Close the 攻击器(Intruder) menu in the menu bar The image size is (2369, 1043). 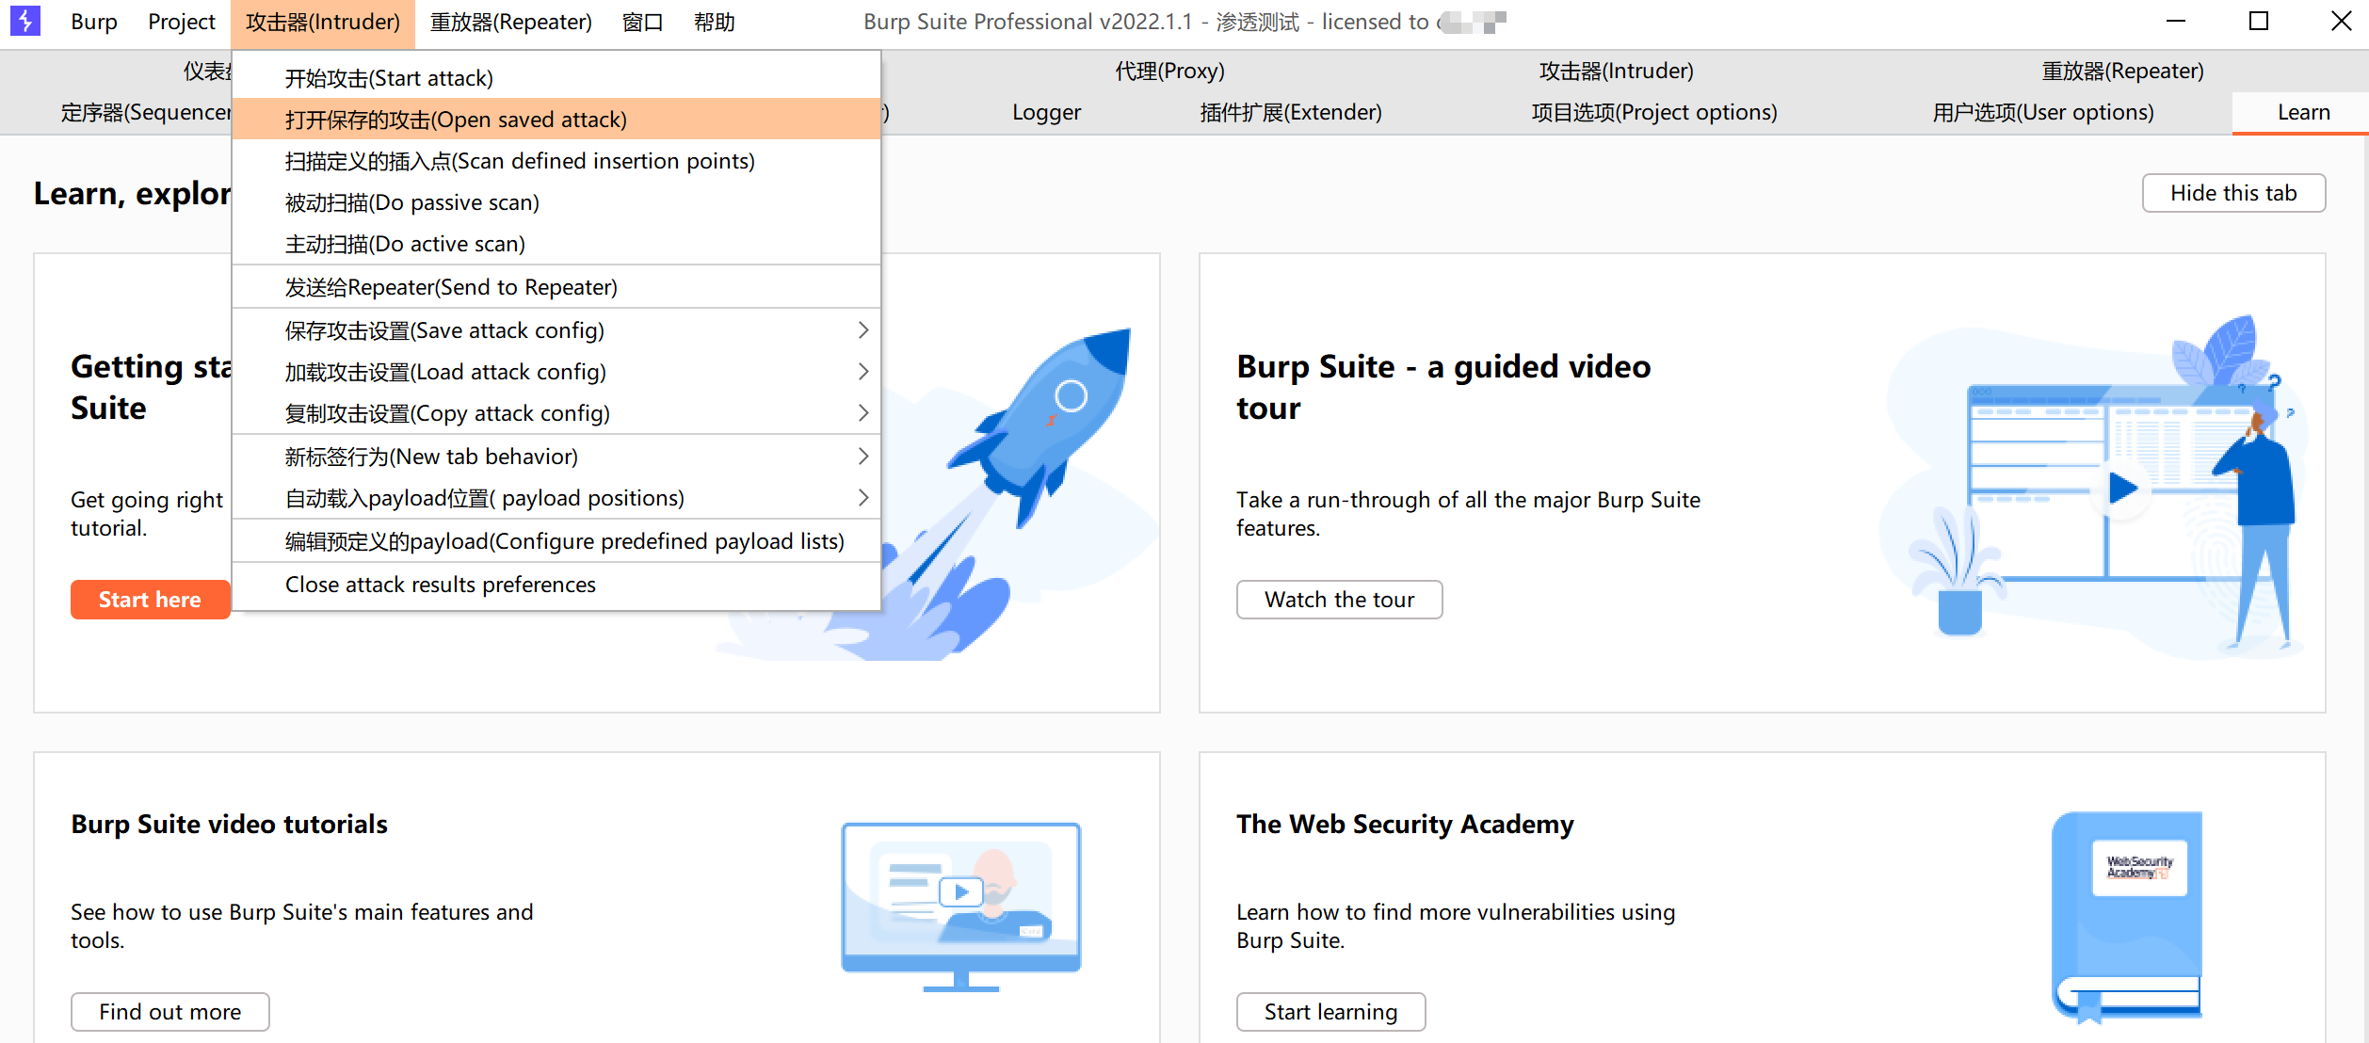click(323, 23)
